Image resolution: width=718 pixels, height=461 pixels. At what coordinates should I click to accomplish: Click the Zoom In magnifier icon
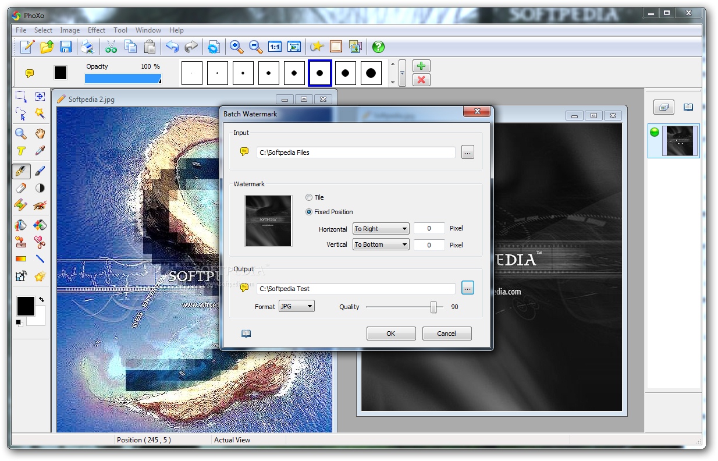pyautogui.click(x=236, y=47)
